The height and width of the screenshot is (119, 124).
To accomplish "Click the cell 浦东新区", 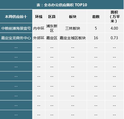I will coord(52,28).
